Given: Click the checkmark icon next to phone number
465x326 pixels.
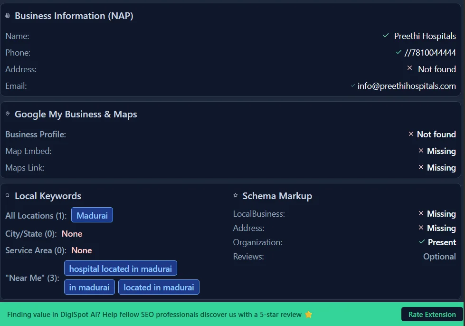Looking at the screenshot, I should pyautogui.click(x=399, y=52).
